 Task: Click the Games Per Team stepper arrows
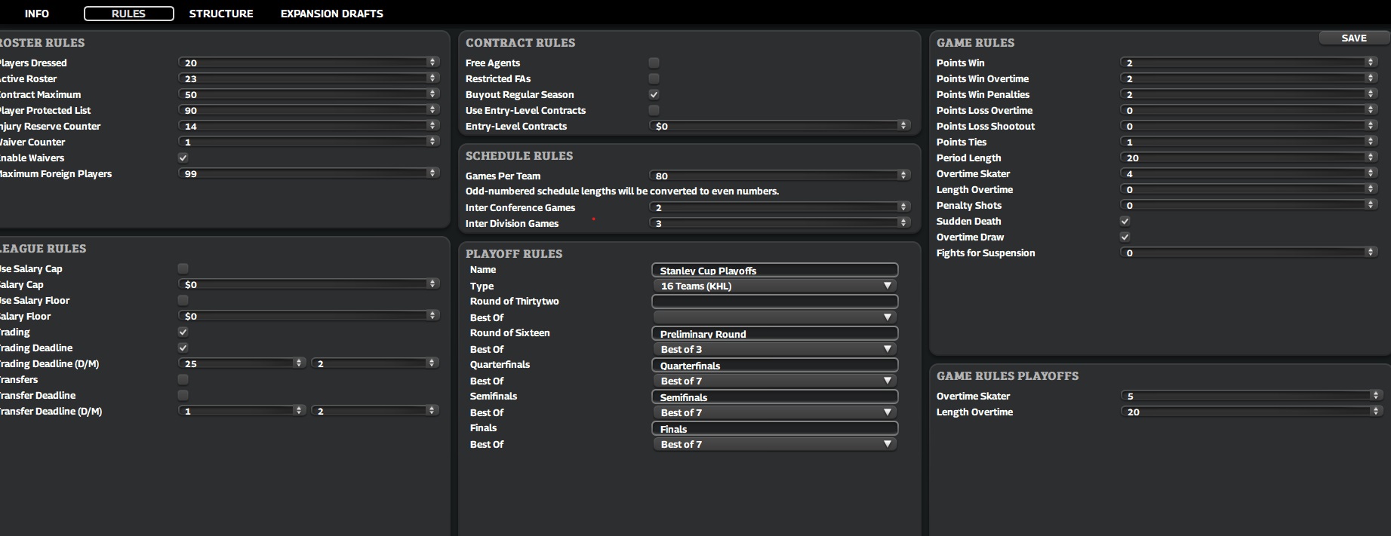click(x=903, y=176)
